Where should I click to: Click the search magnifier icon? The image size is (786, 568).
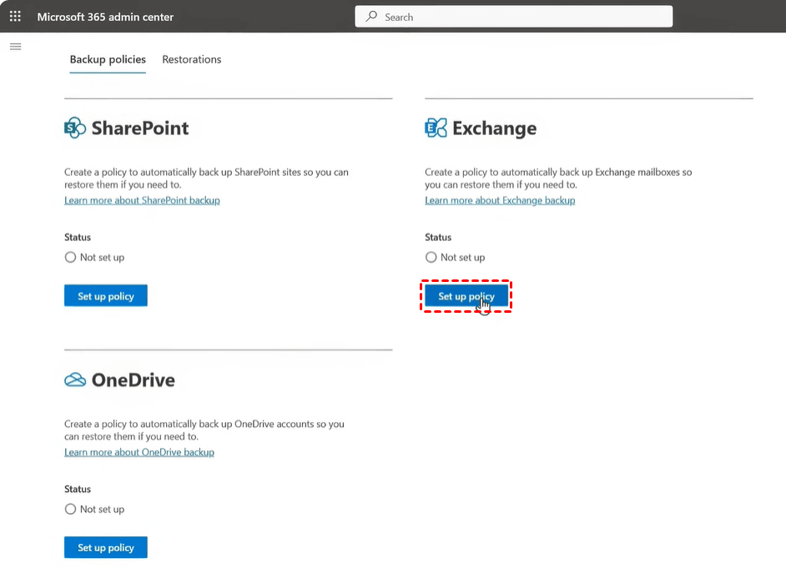(x=372, y=17)
